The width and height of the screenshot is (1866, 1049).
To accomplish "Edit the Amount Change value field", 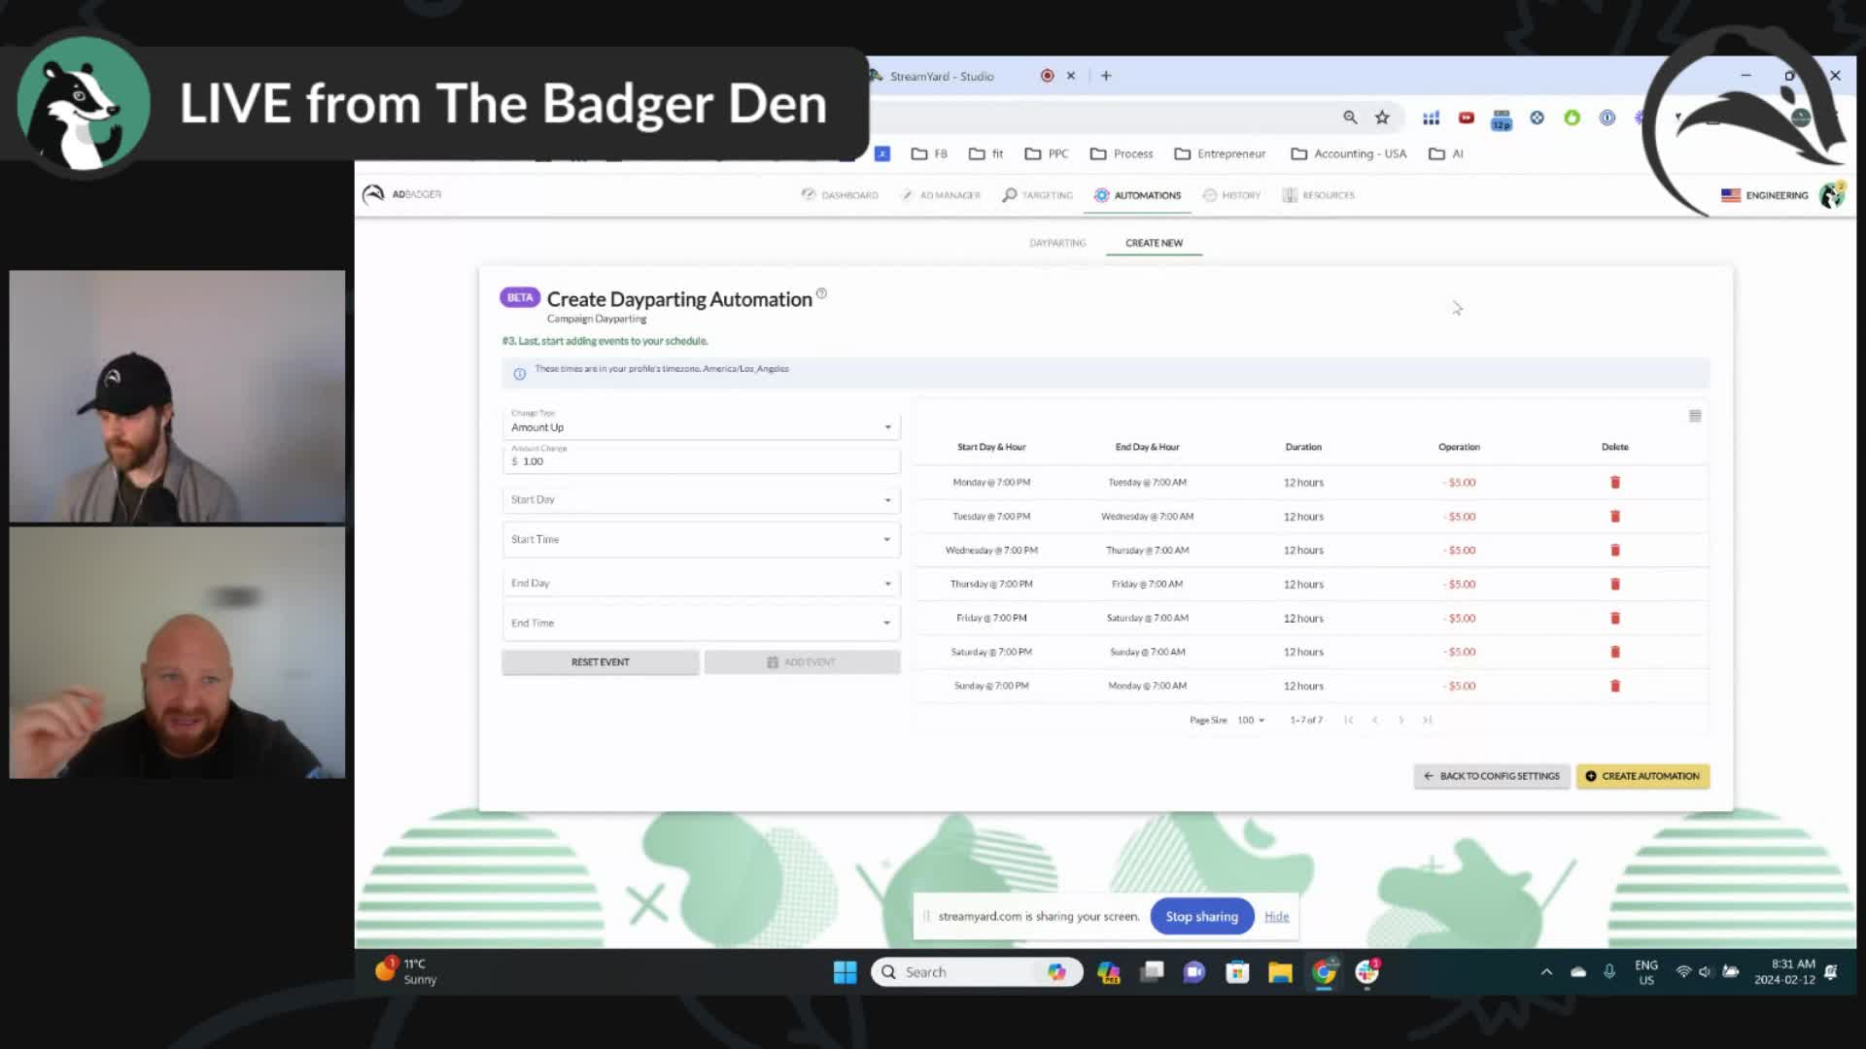I will (x=700, y=460).
